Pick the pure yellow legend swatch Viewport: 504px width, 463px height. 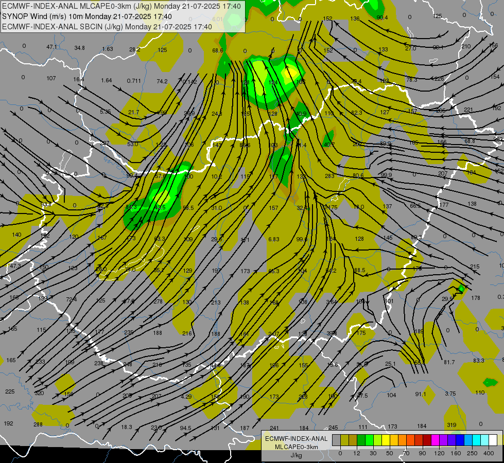(386, 440)
